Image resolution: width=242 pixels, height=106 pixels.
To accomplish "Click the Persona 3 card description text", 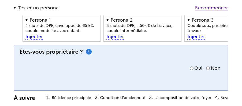I will [208, 28].
